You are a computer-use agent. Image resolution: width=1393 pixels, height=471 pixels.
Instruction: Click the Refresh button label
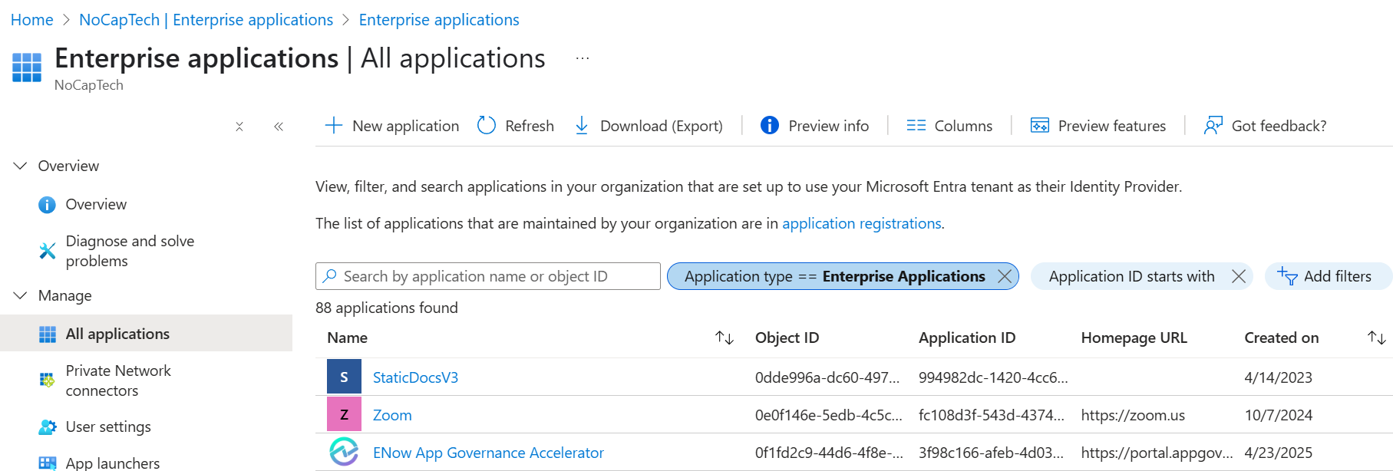coord(530,126)
